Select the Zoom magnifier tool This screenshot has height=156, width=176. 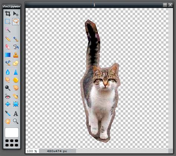[16, 121]
